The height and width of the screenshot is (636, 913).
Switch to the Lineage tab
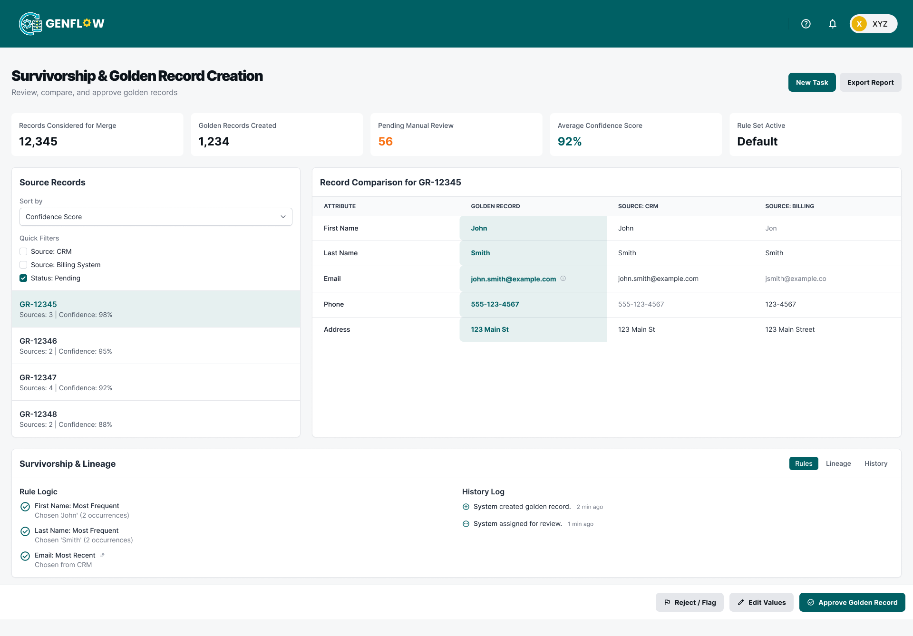tap(838, 463)
